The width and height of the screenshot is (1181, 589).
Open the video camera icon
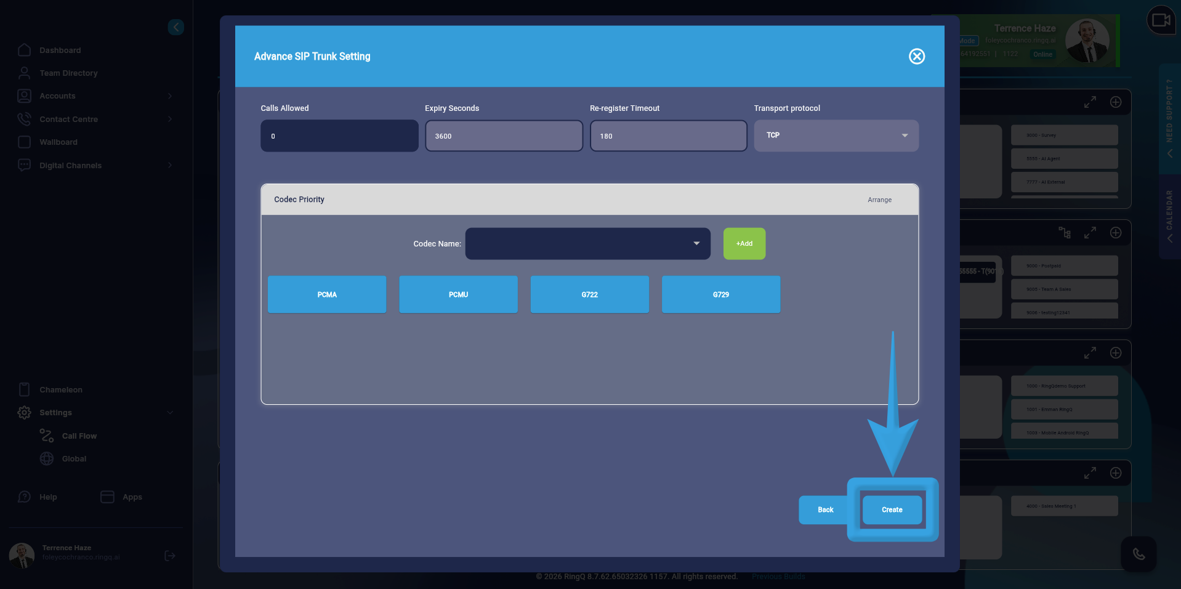click(x=1161, y=20)
